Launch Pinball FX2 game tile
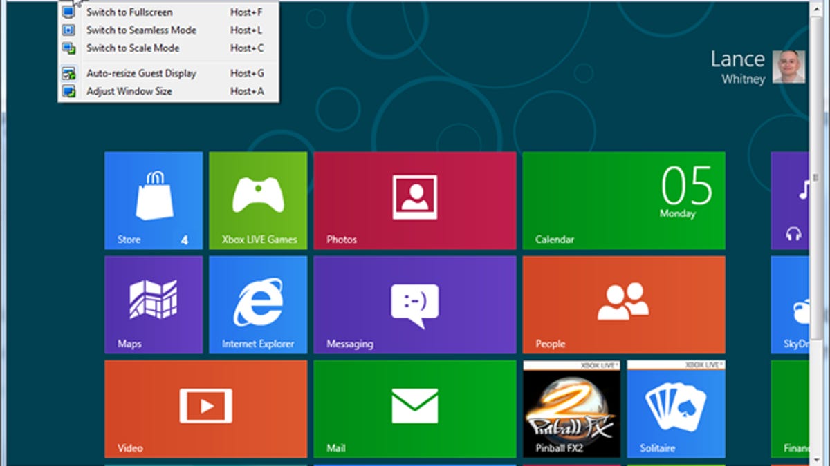 571,409
